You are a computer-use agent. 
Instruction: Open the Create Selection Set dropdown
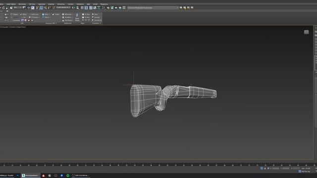(x=63, y=7)
